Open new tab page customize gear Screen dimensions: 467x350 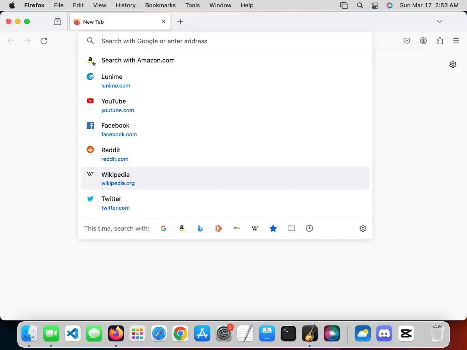click(x=453, y=64)
